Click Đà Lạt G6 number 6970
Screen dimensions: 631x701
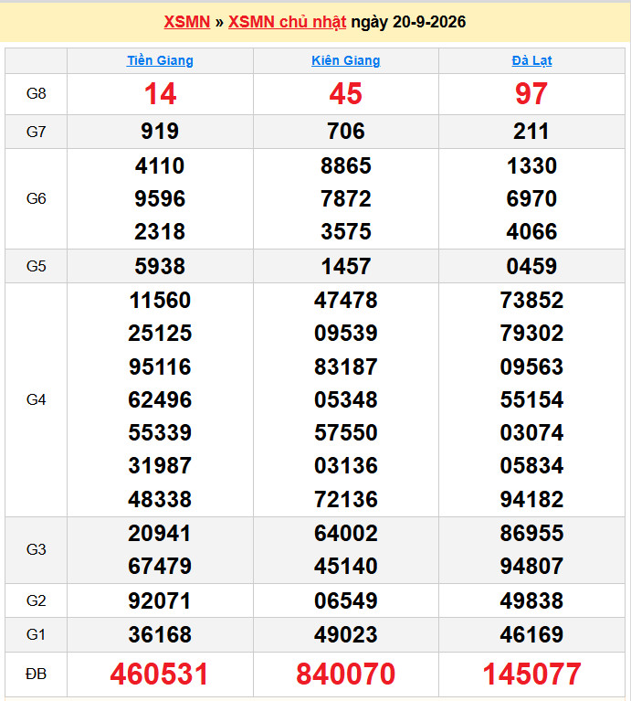(531, 199)
